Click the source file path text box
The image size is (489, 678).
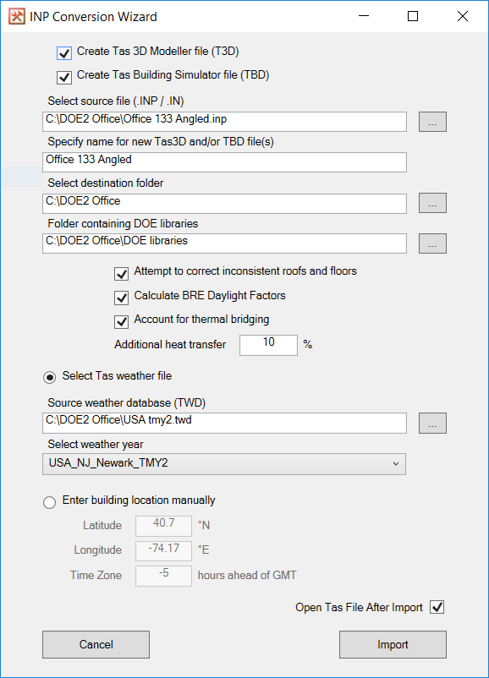(x=224, y=122)
